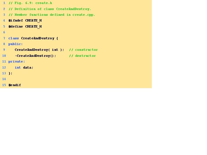
Task: Click the '// destructor' comment
Action: click(x=83, y=56)
